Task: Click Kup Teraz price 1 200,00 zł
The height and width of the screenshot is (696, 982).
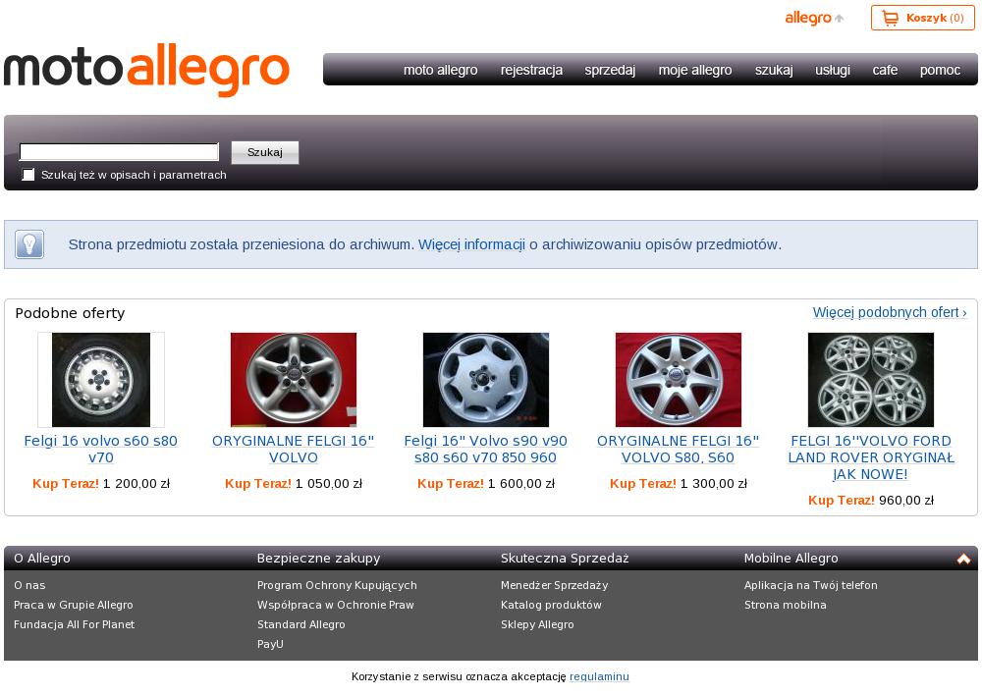Action: click(101, 484)
